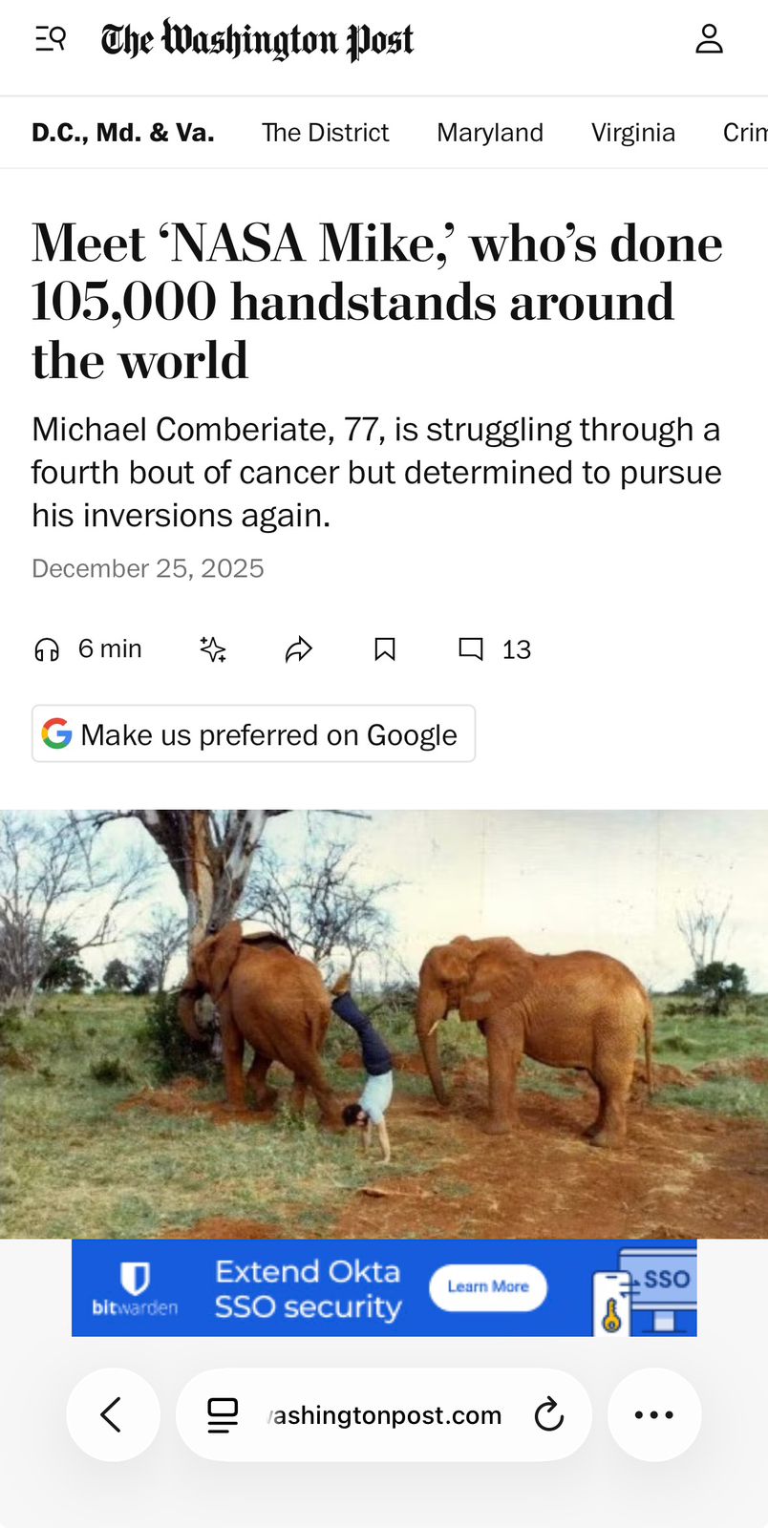Open the user account profile icon
The width and height of the screenshot is (768, 1528).
pyautogui.click(x=709, y=39)
